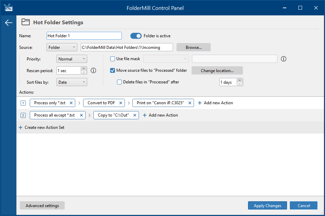Click the info icon next to file mask field
The width and height of the screenshot is (325, 216).
283,59
